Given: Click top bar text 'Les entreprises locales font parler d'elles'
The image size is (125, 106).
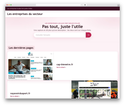Looking at the screenshot, I should [x=20, y=9].
